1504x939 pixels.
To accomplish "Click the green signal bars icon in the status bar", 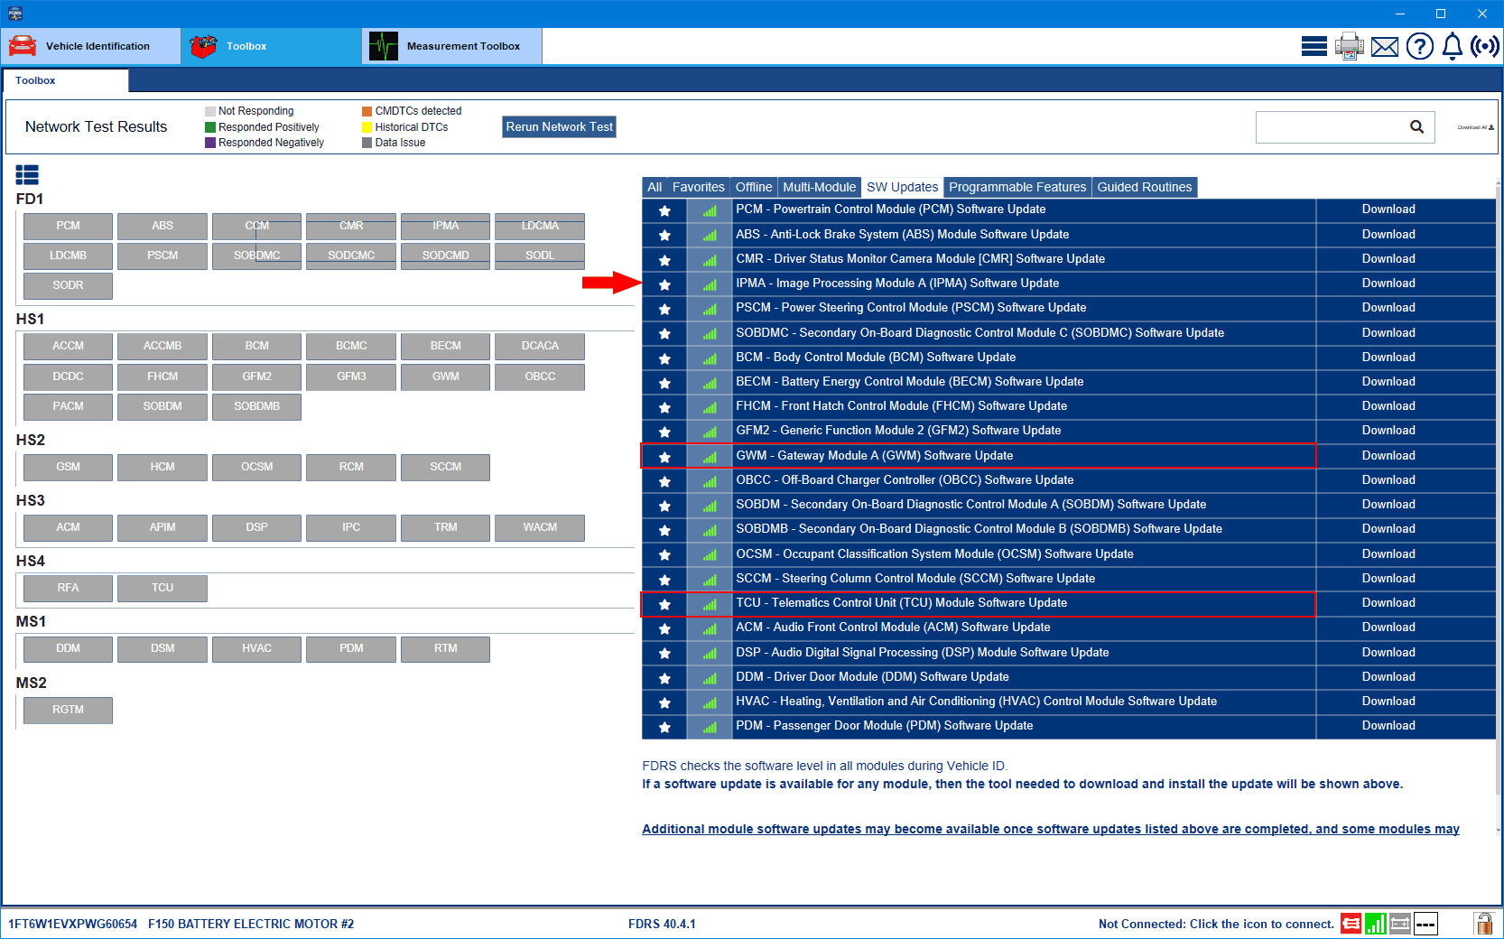I will pos(1375,924).
